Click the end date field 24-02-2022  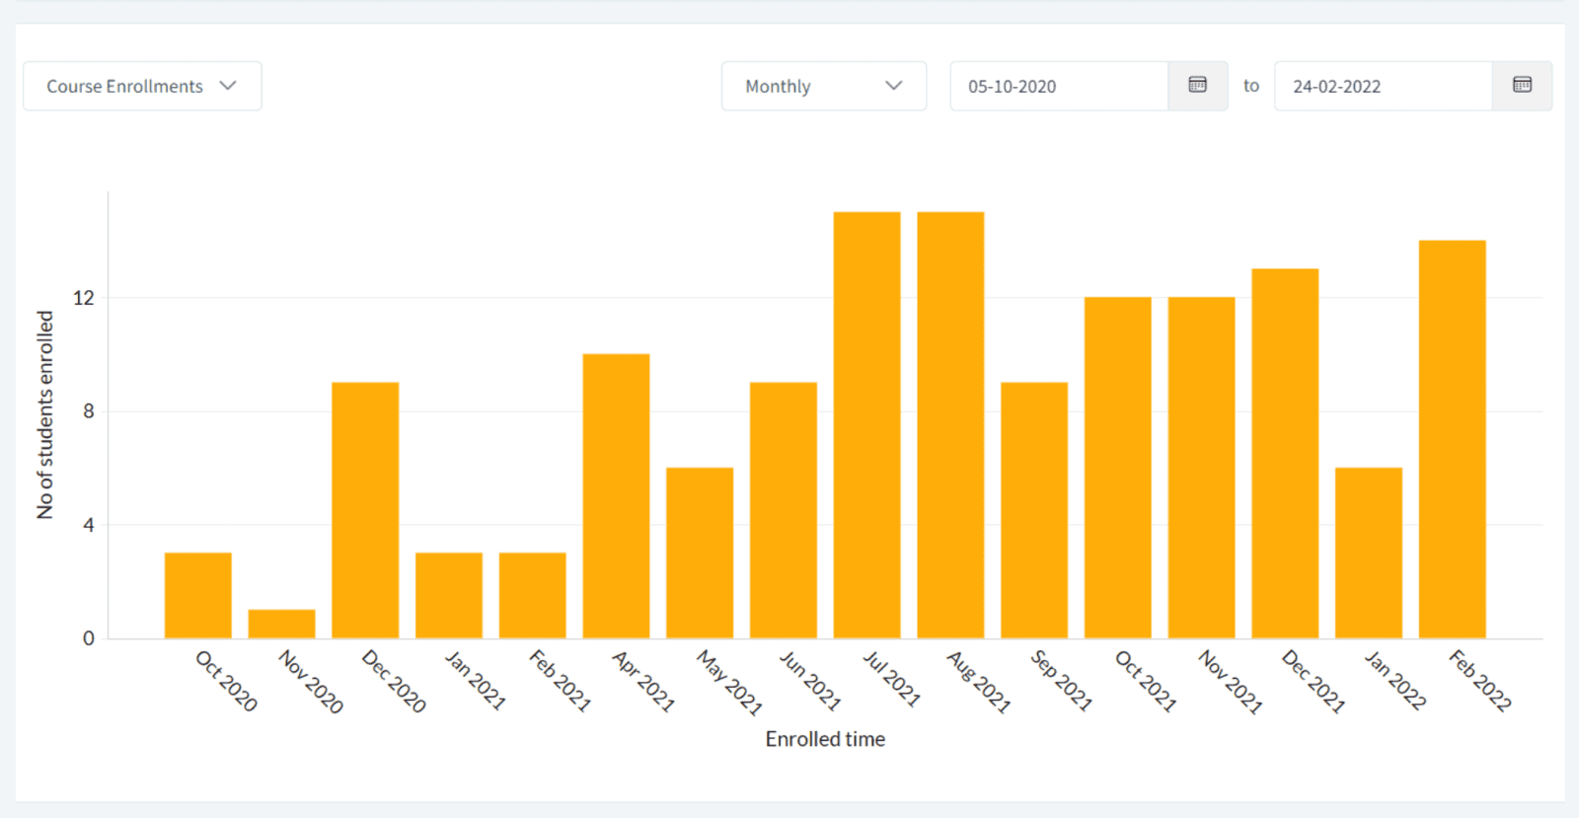1382,86
